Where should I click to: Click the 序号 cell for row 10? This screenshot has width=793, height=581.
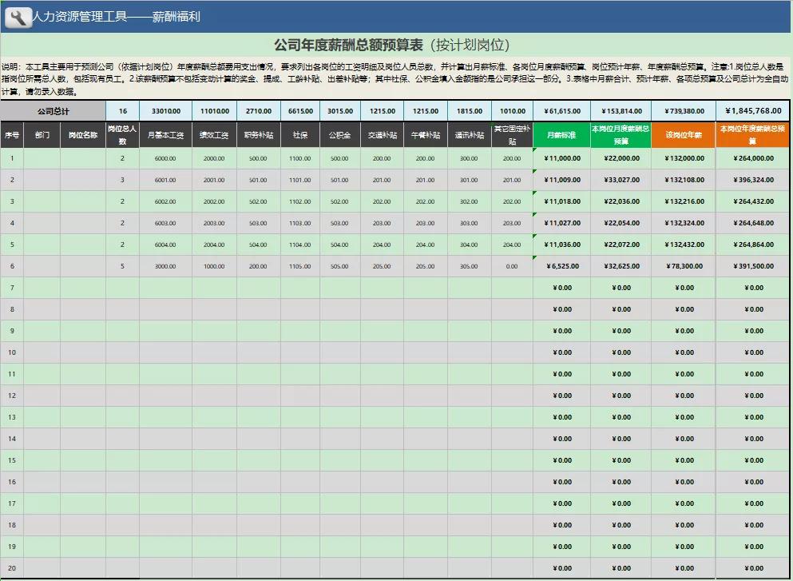pos(14,352)
